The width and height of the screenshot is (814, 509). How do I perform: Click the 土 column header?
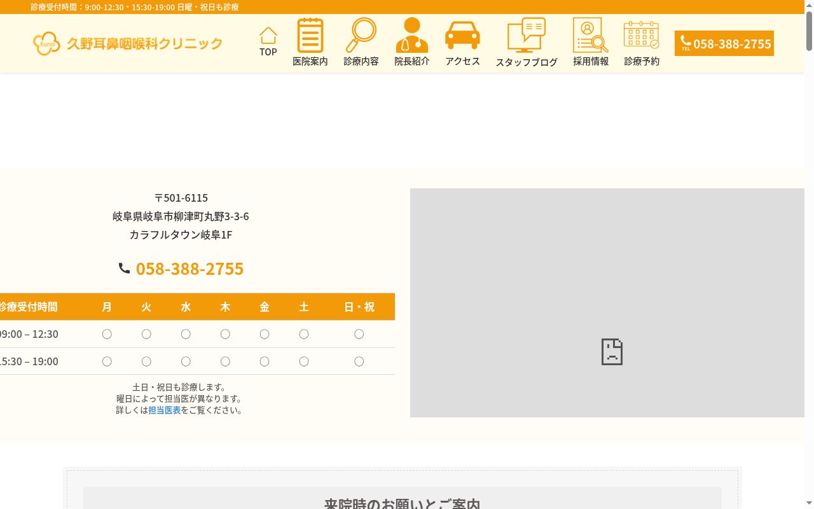(304, 307)
